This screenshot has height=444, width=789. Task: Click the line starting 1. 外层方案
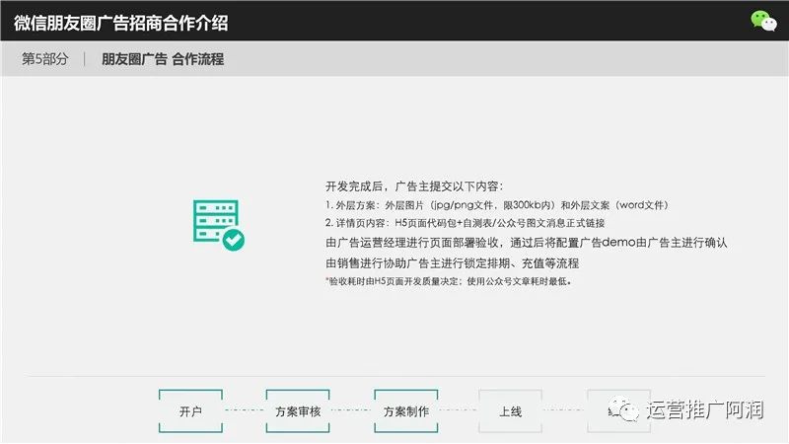(x=497, y=205)
